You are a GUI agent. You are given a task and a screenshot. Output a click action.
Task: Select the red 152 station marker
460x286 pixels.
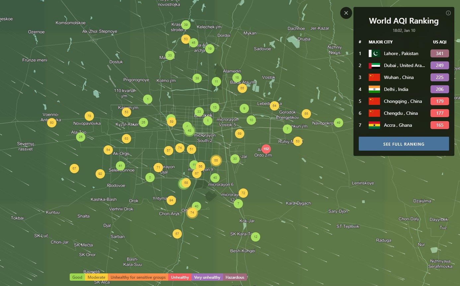(x=266, y=149)
